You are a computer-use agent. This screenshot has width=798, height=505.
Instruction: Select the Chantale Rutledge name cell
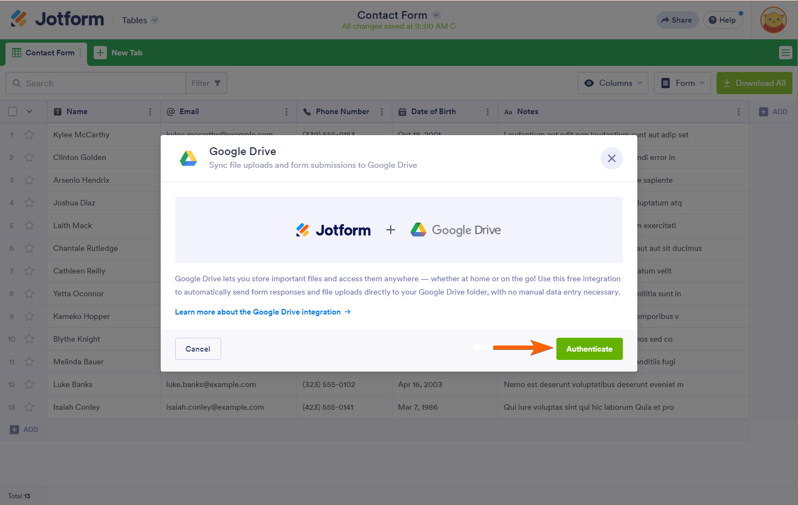(104, 248)
